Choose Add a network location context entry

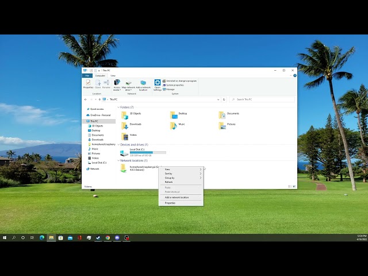(181, 197)
